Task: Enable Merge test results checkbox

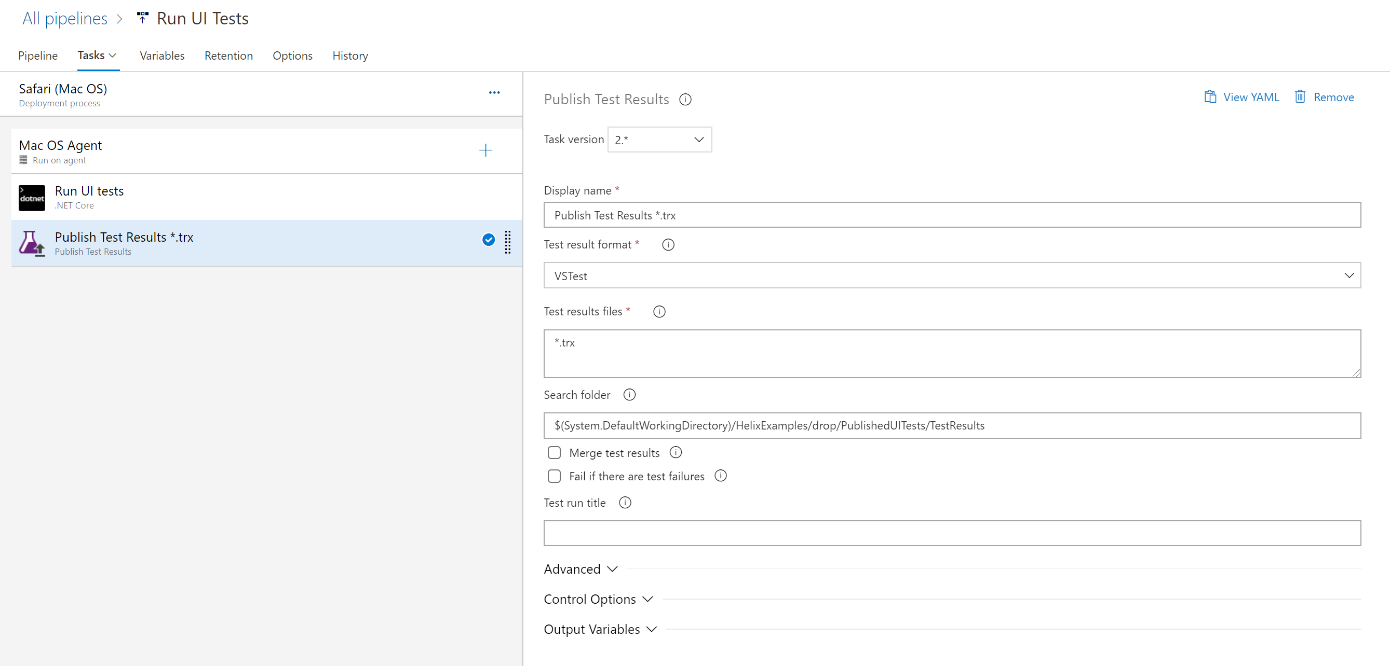Action: [x=554, y=453]
